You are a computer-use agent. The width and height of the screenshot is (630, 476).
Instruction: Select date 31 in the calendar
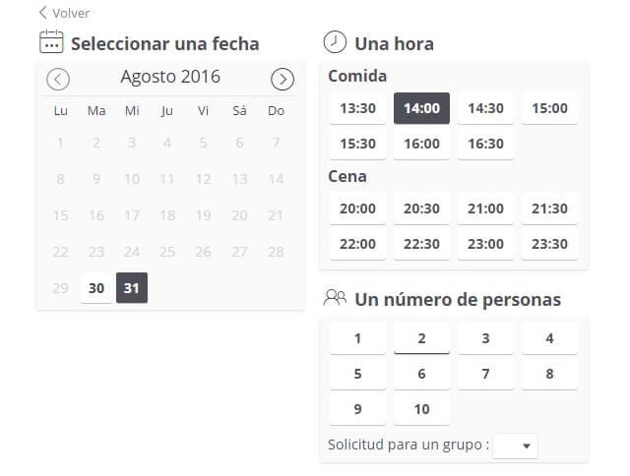point(132,288)
